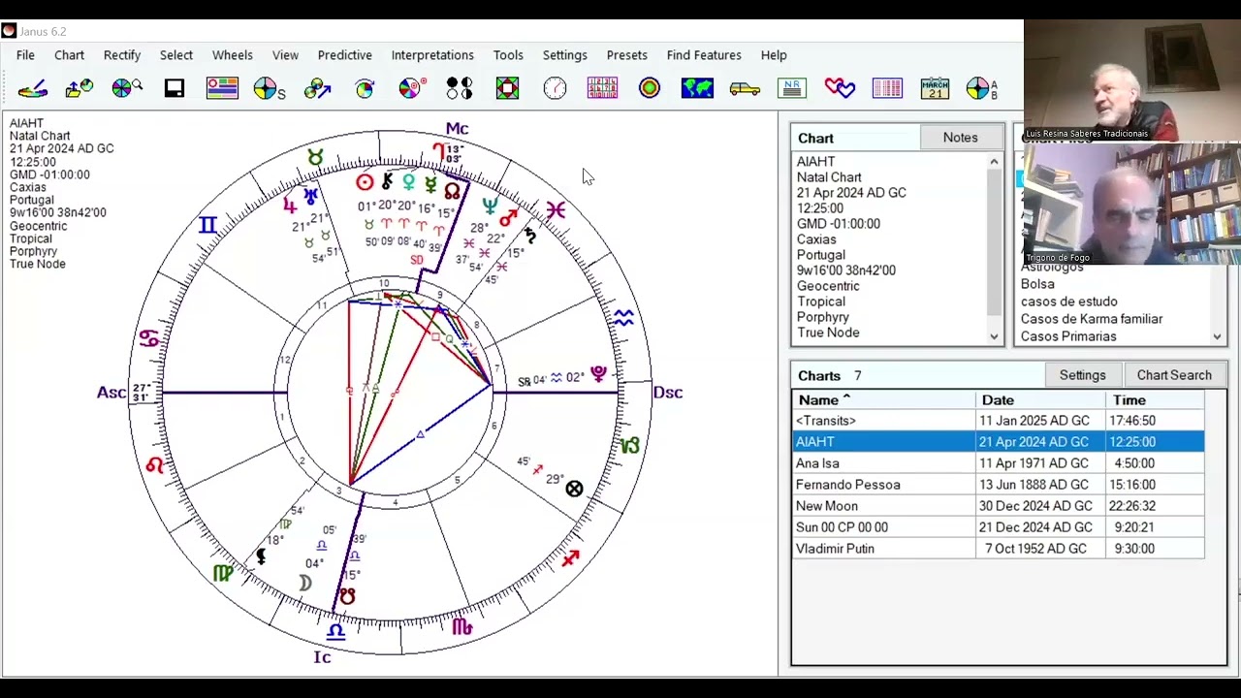
Task: Click Luis Resina video thumbnail
Action: point(1131,81)
